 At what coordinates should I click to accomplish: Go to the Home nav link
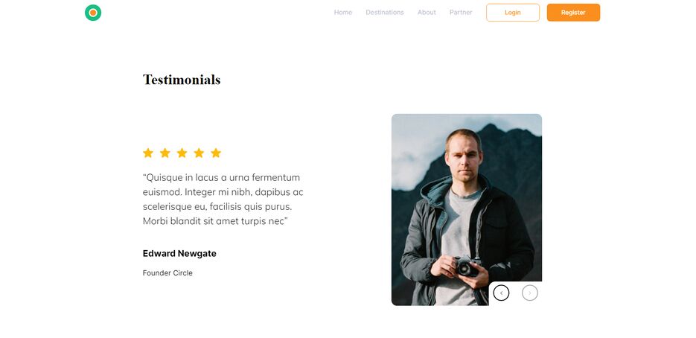(x=343, y=13)
